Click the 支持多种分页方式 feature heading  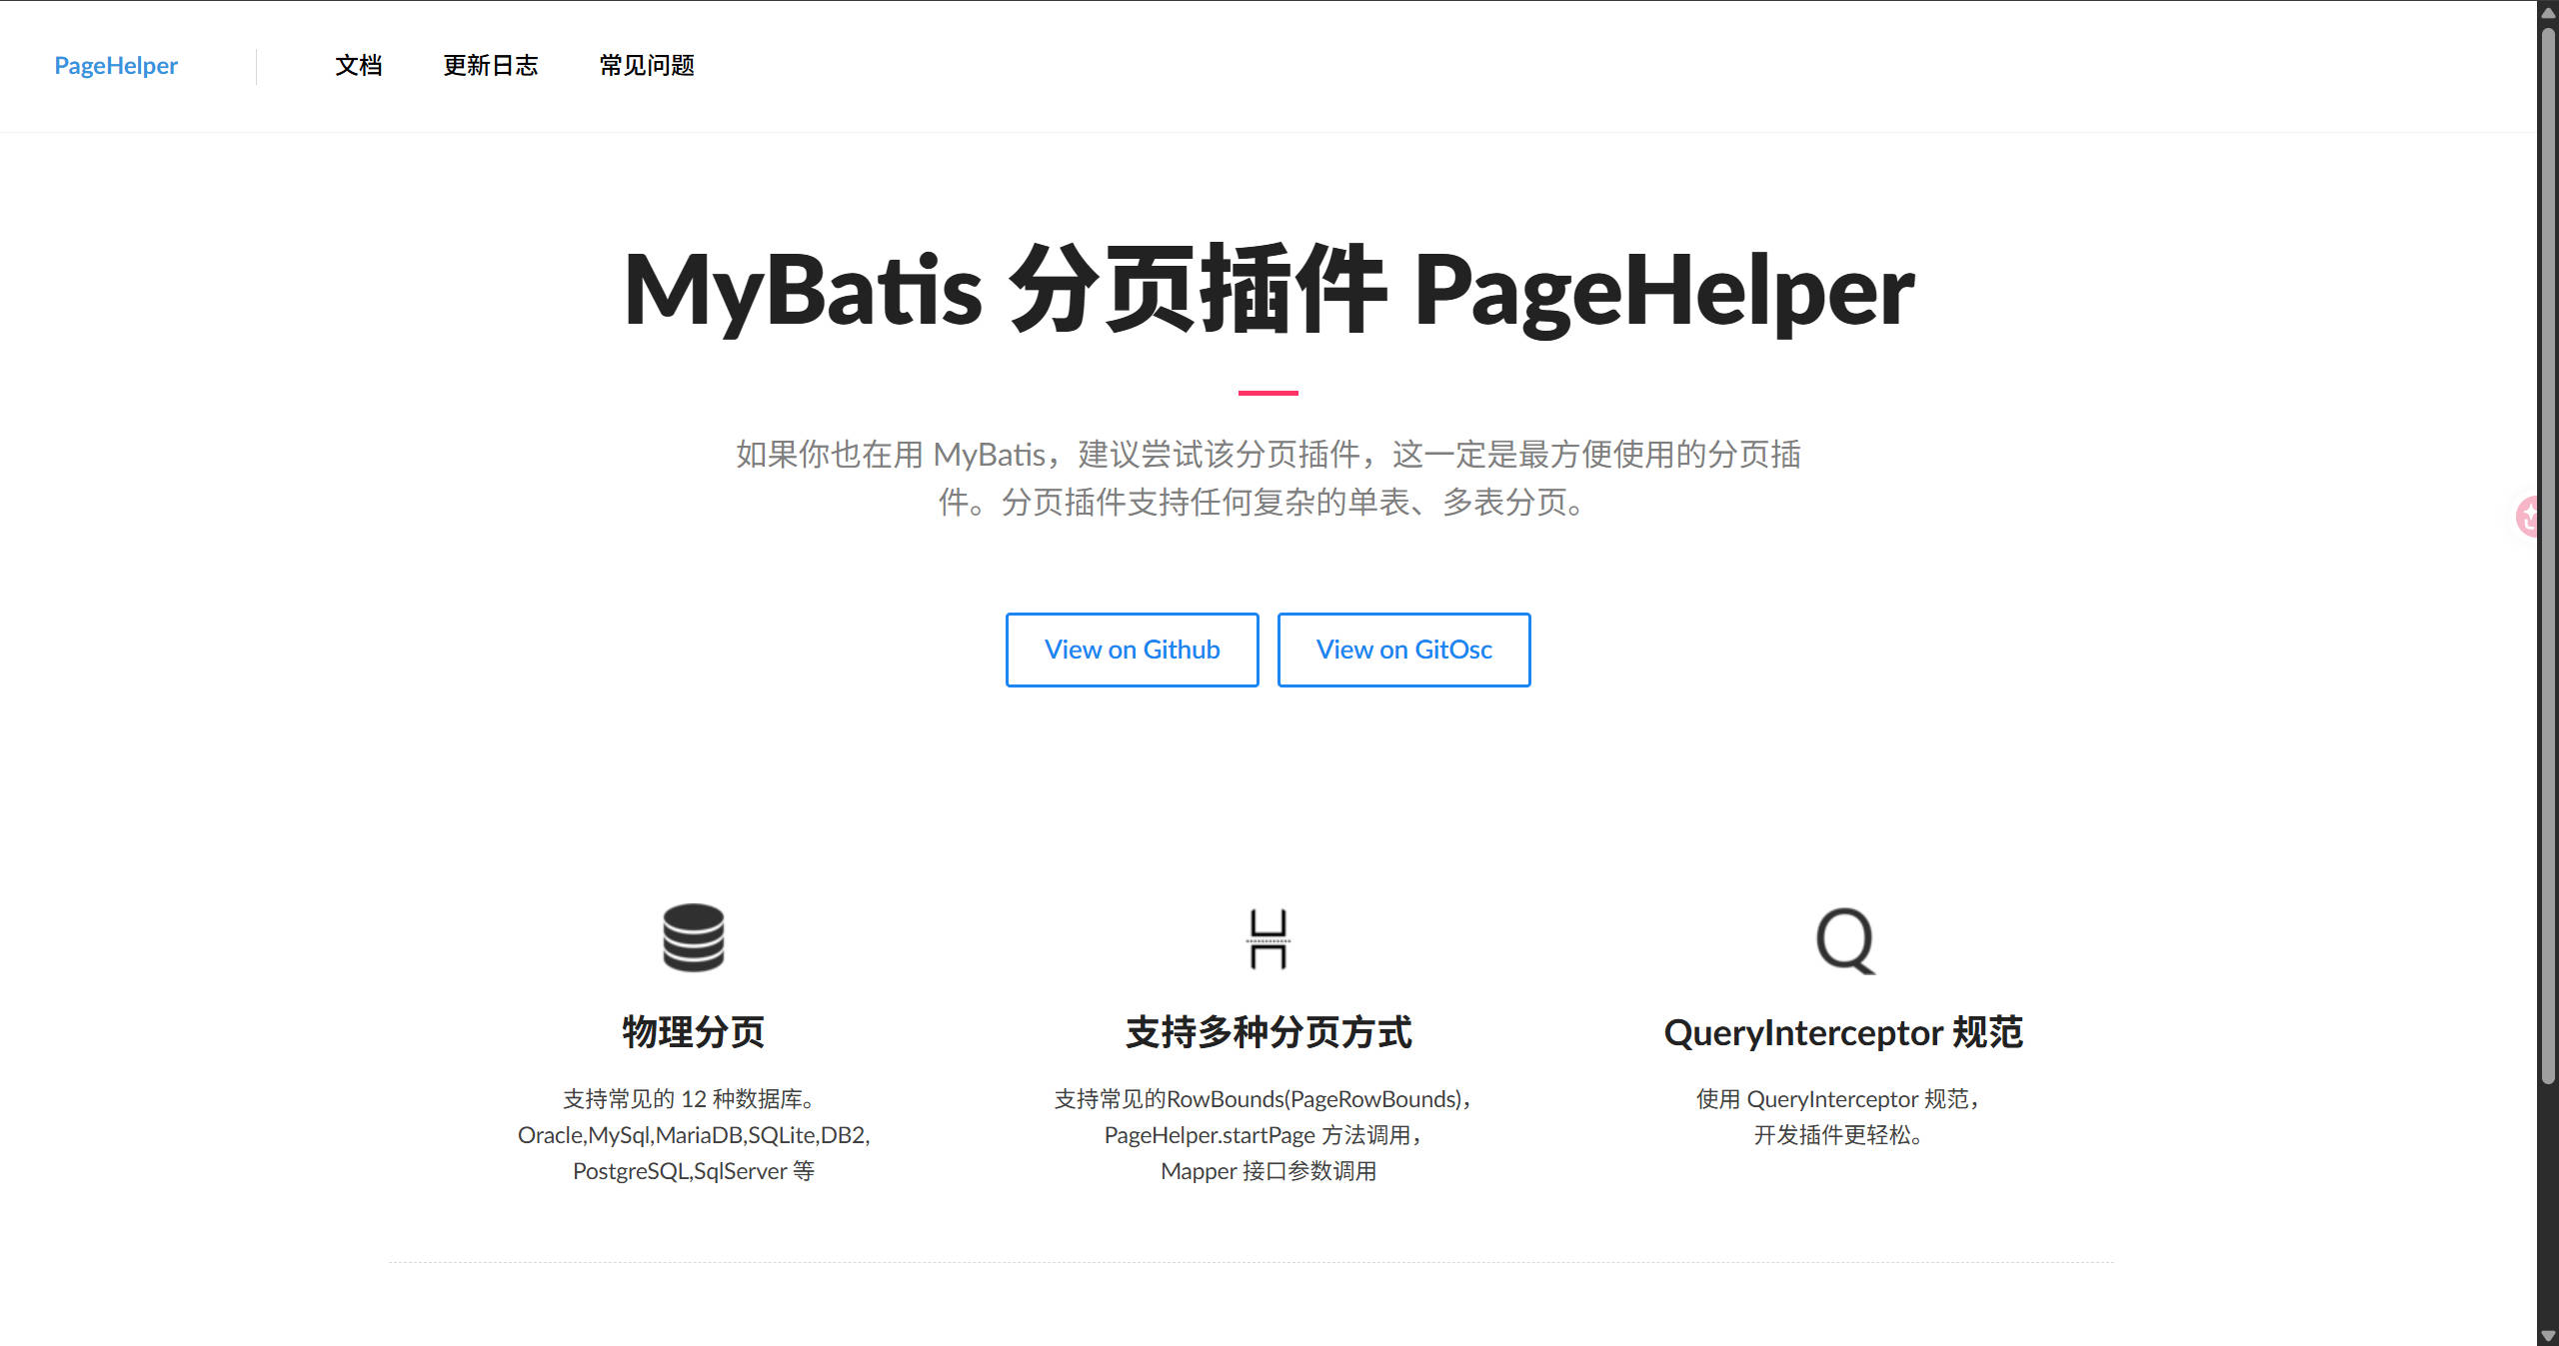coord(1269,1034)
